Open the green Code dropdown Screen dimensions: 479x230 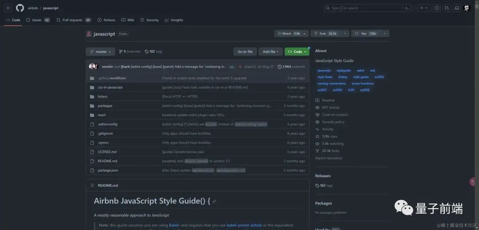coord(297,52)
